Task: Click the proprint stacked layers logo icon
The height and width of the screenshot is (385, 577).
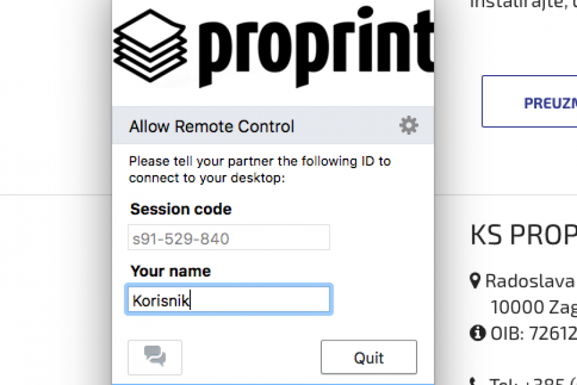Action: pyautogui.click(x=150, y=42)
